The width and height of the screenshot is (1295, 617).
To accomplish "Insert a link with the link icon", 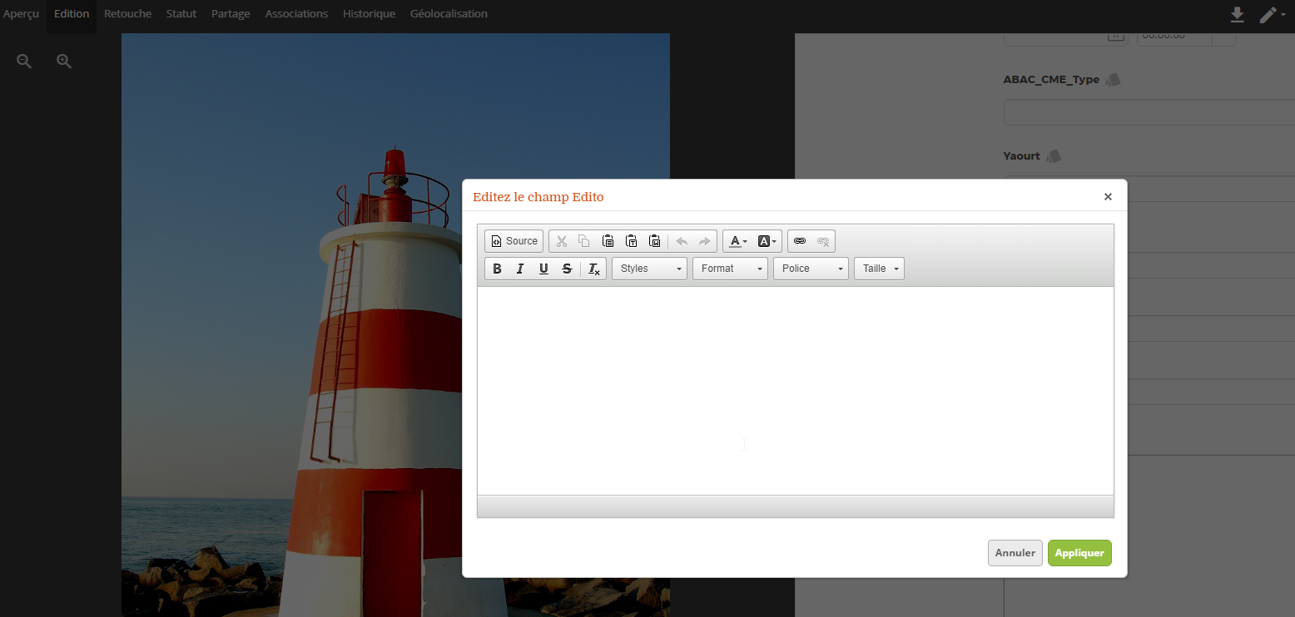I will 800,241.
